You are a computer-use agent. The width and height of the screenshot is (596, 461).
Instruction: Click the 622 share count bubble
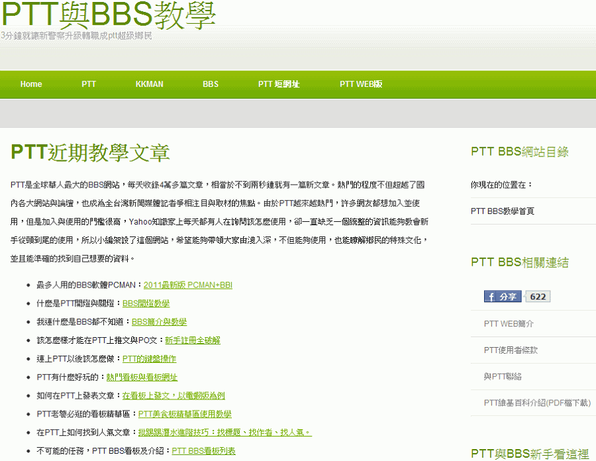click(x=538, y=297)
